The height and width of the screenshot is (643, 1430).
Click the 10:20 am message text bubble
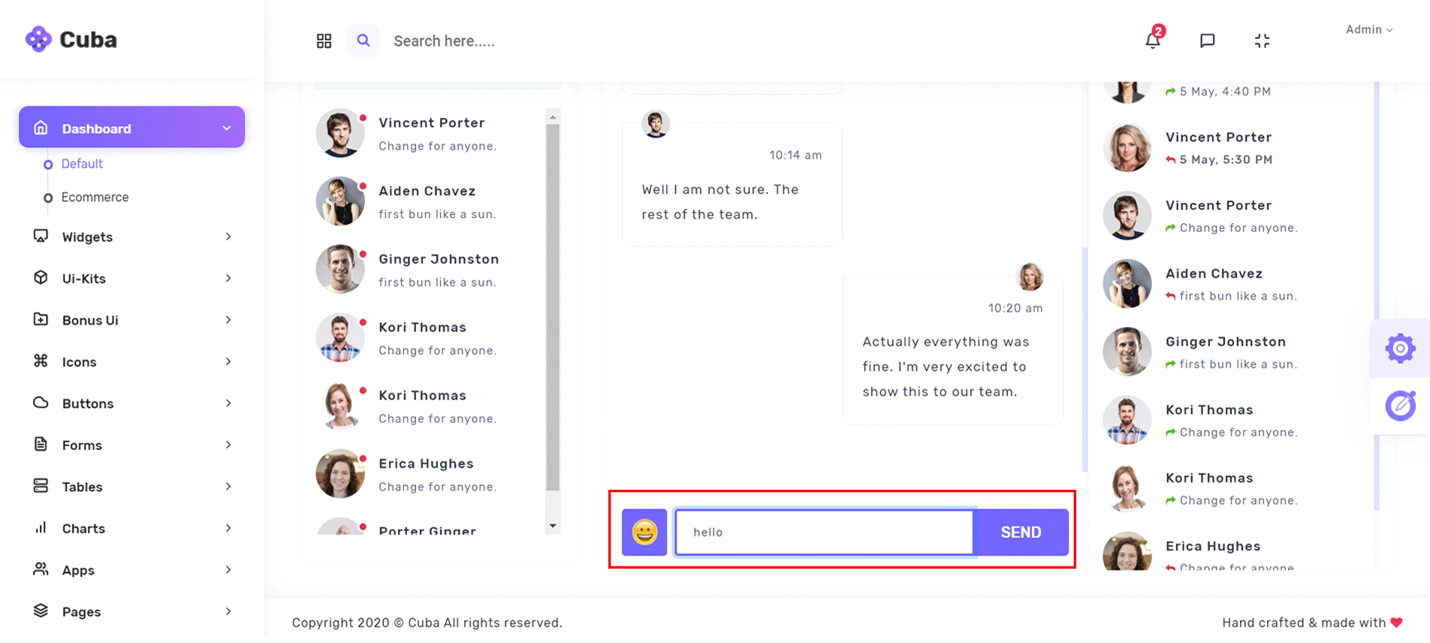[x=953, y=350]
